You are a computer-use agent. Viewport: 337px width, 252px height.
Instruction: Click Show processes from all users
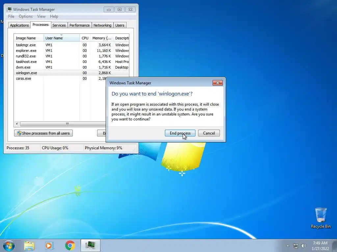click(43, 133)
